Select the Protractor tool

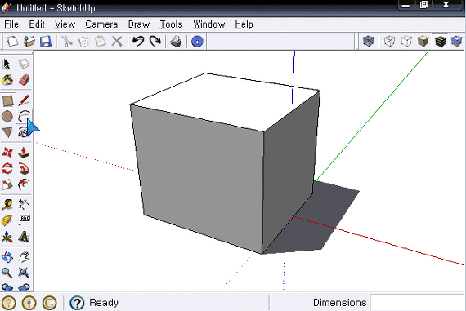[7, 220]
